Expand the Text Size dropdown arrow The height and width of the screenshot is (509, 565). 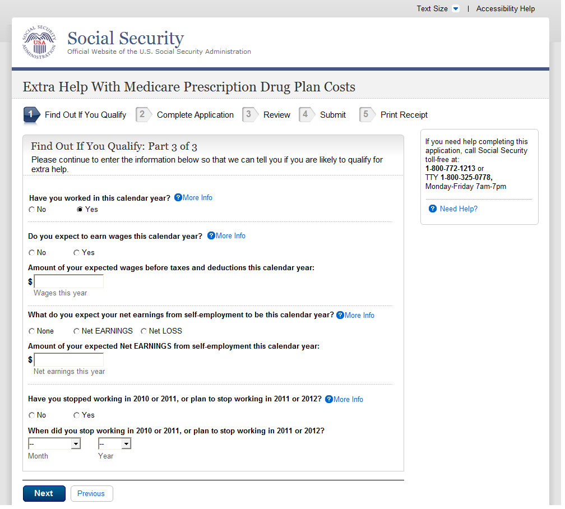tap(456, 9)
